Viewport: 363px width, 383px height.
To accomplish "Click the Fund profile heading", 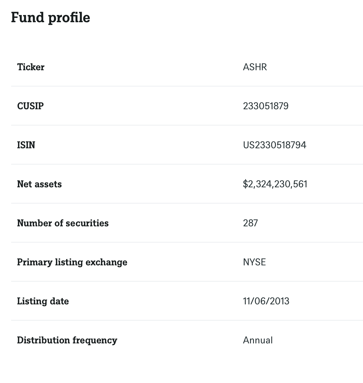I will [x=50, y=17].
